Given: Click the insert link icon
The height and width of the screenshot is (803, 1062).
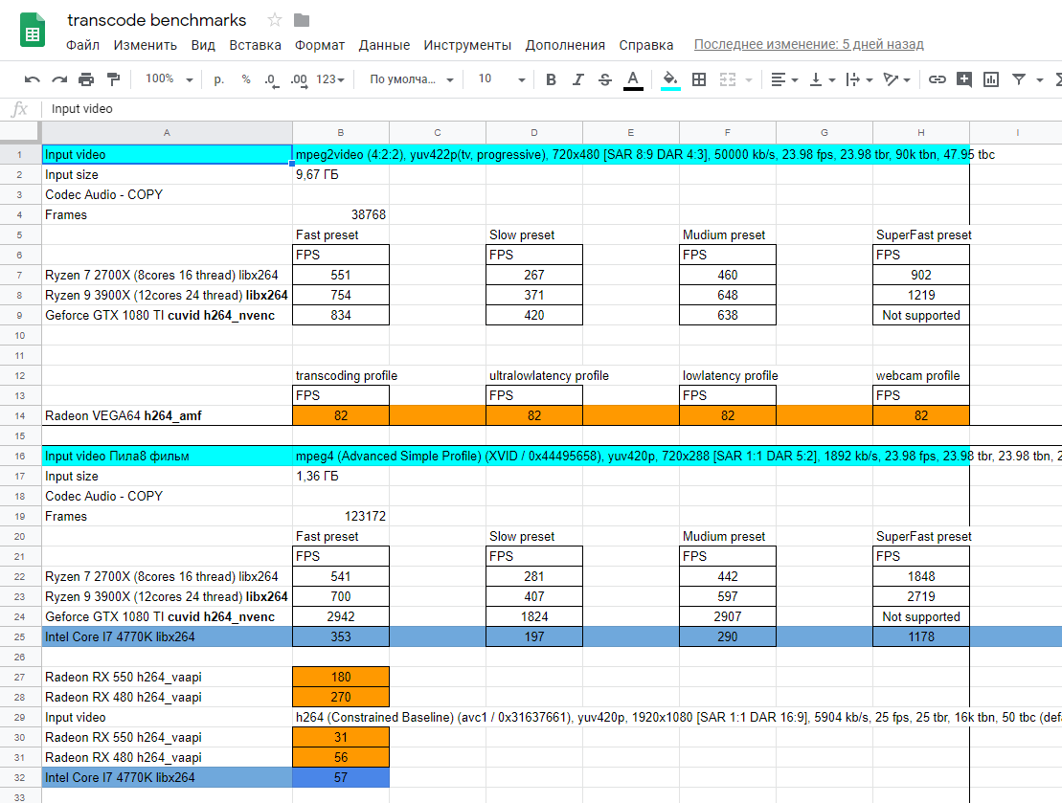Looking at the screenshot, I should click(x=937, y=79).
